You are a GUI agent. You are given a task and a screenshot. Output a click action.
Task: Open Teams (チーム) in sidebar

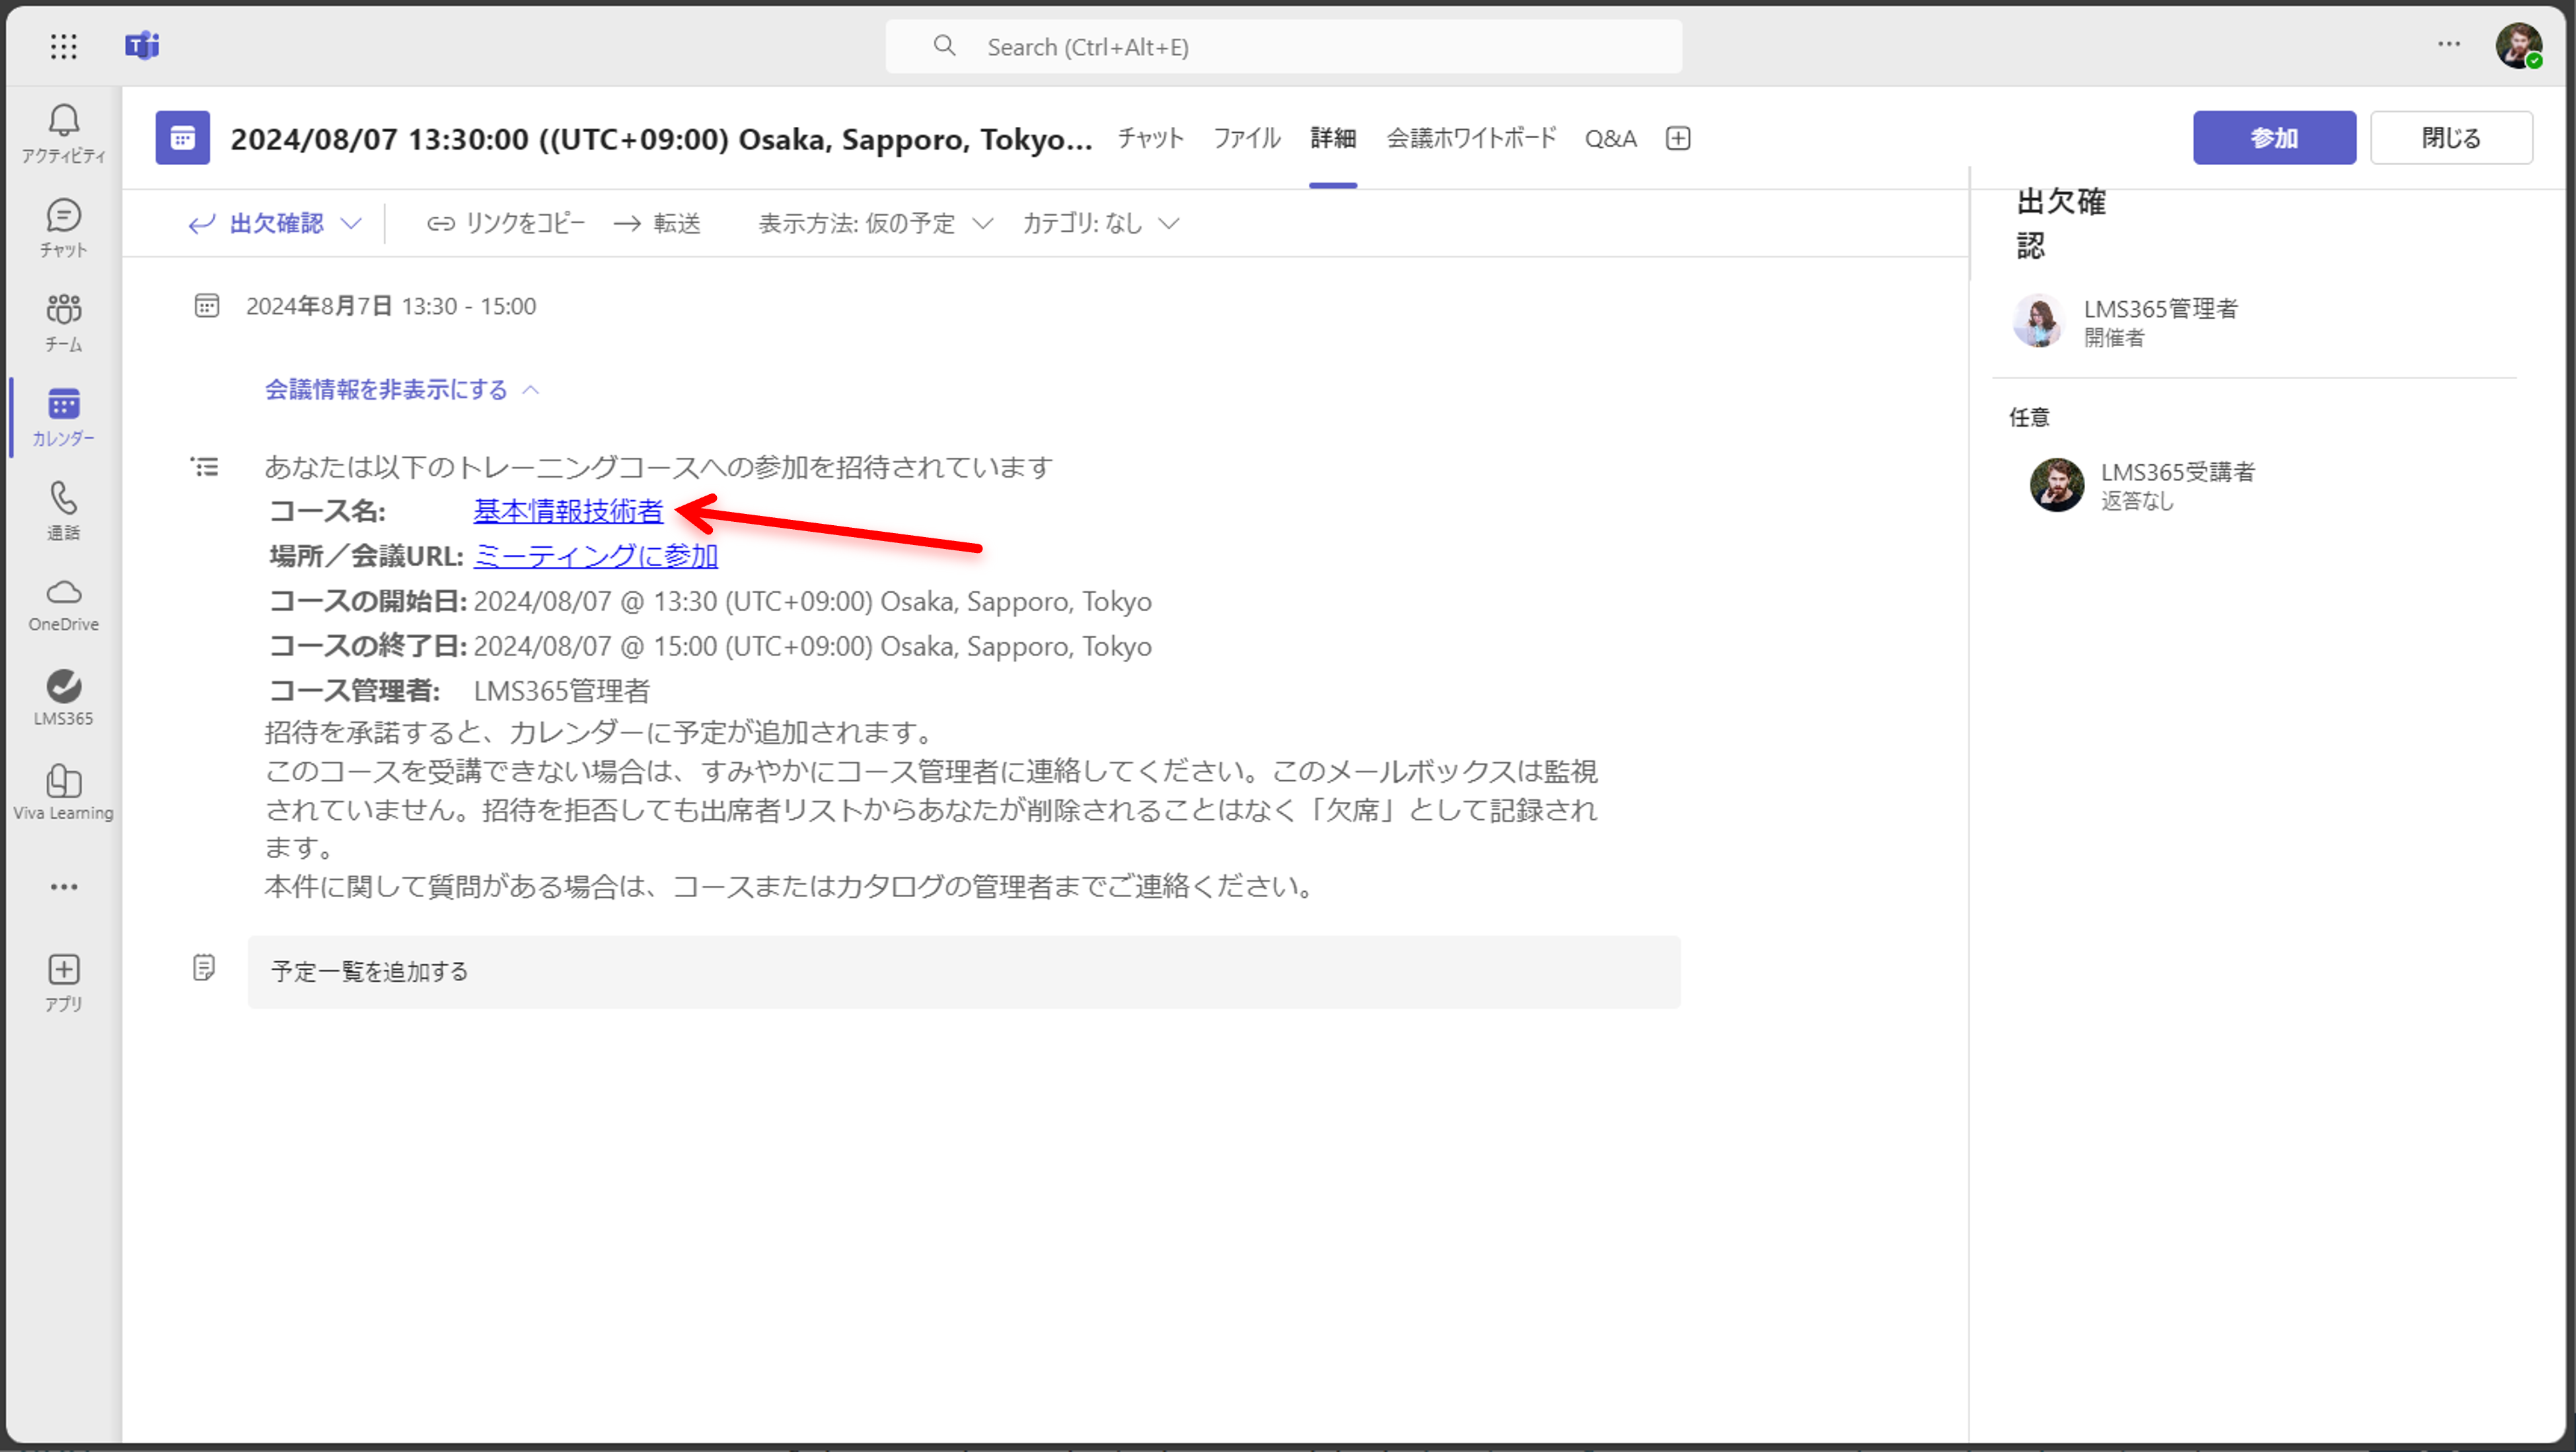click(64, 322)
